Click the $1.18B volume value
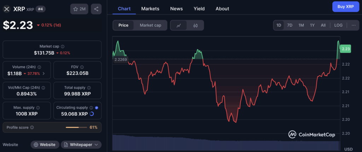Screen dimensions: 362x152 (15, 74)
